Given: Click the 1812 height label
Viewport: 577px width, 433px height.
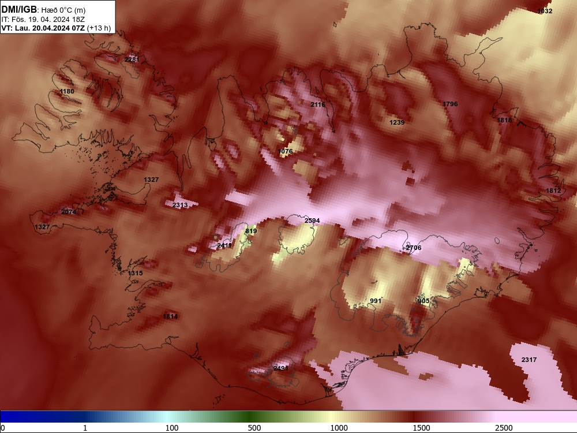Looking at the screenshot, I should pos(553,191).
